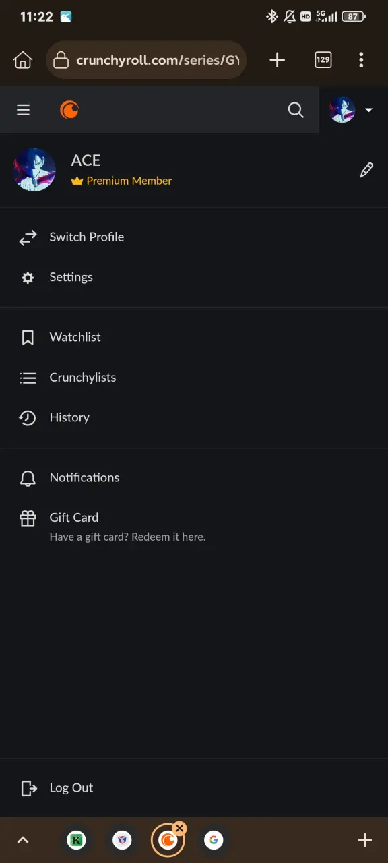Image resolution: width=388 pixels, height=863 pixels.
Task: Close the active Crunchyroll tab in bottom strip
Action: (179, 828)
